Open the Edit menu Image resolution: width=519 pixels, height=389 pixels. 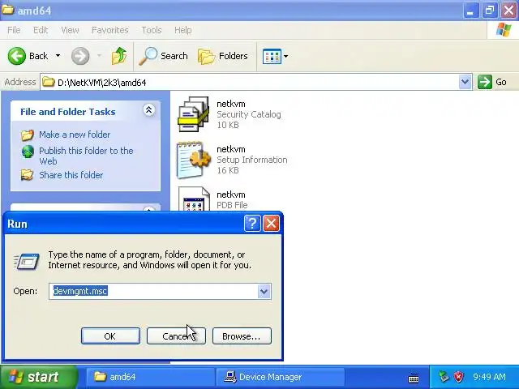coord(41,30)
